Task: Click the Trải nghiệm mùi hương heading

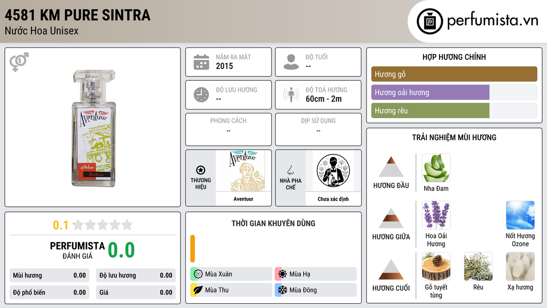Action: pyautogui.click(x=454, y=137)
